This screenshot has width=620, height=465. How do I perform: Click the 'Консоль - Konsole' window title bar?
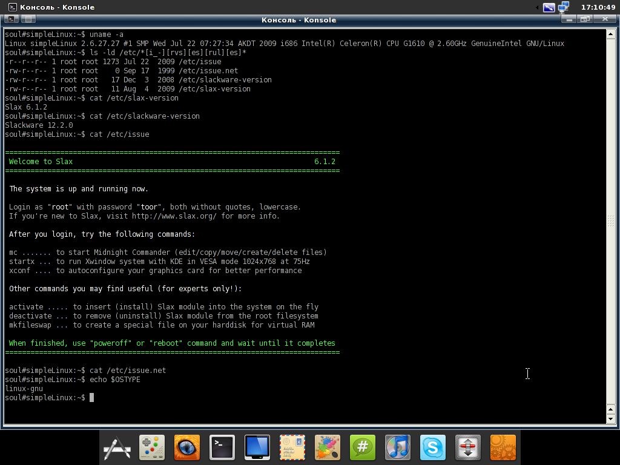(298, 20)
